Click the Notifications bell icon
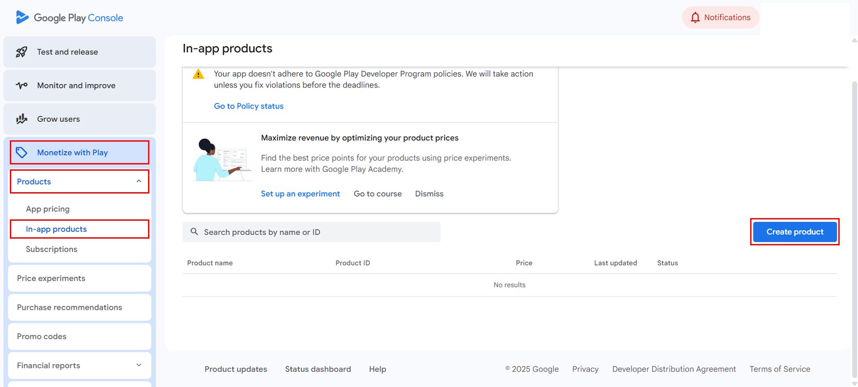858x387 pixels. pos(695,17)
